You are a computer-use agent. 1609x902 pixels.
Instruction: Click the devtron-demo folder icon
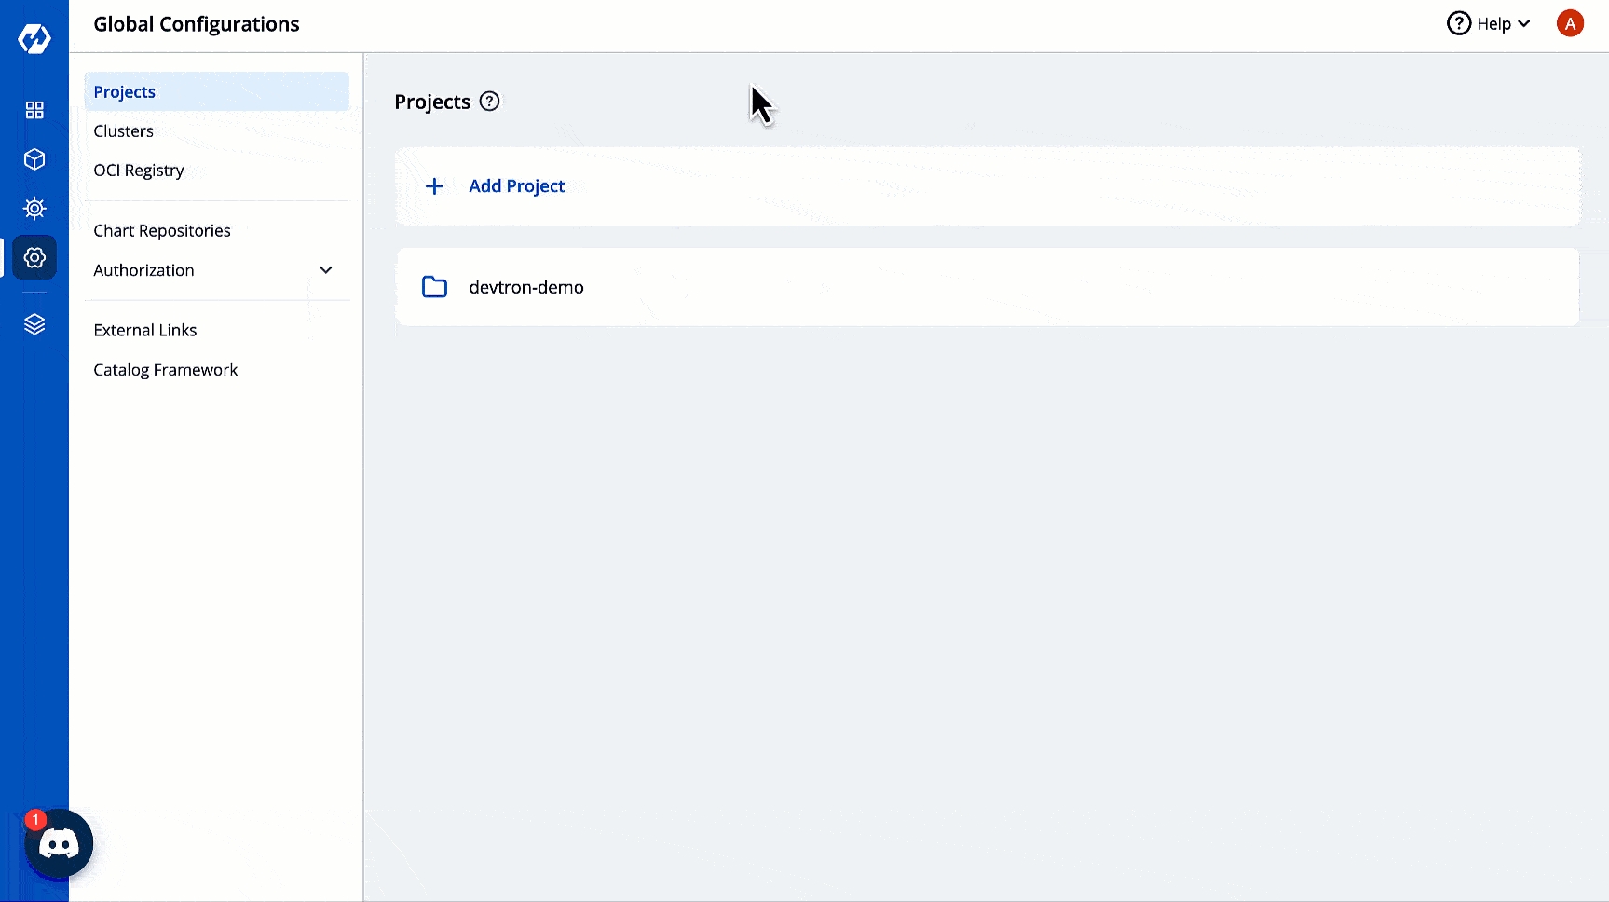point(434,287)
